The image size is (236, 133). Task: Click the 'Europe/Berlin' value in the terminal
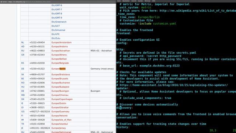click(x=149, y=17)
